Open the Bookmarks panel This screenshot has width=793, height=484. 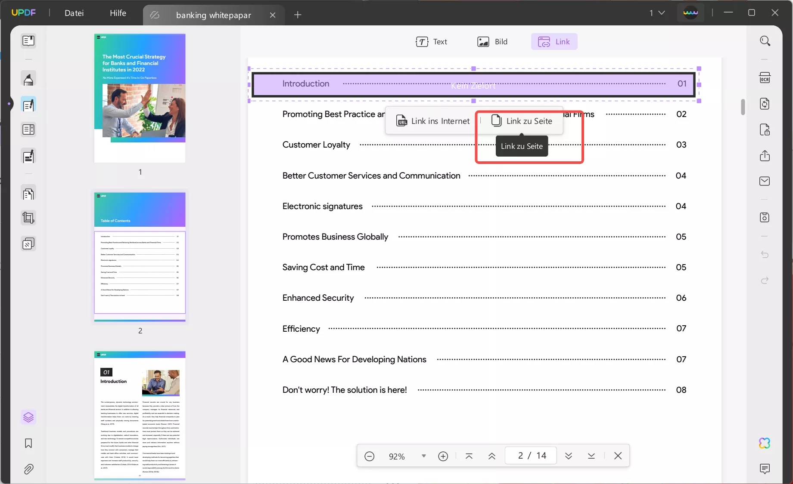click(28, 444)
